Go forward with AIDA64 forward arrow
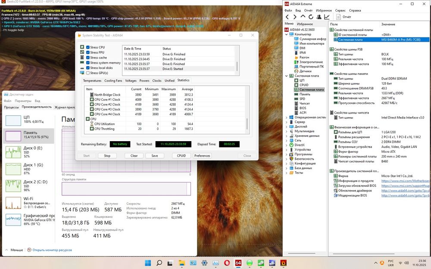 point(295,17)
